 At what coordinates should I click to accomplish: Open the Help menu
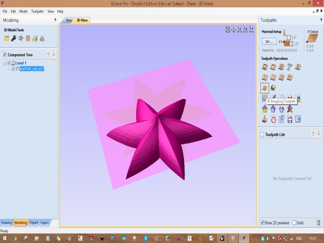click(x=60, y=11)
